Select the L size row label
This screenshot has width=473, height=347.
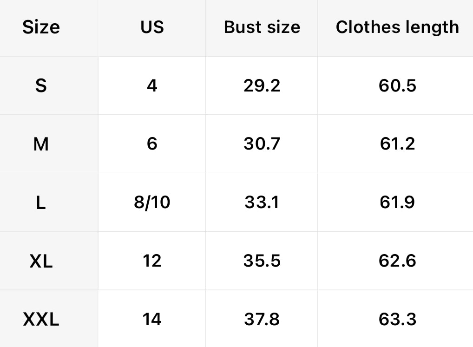pyautogui.click(x=41, y=203)
